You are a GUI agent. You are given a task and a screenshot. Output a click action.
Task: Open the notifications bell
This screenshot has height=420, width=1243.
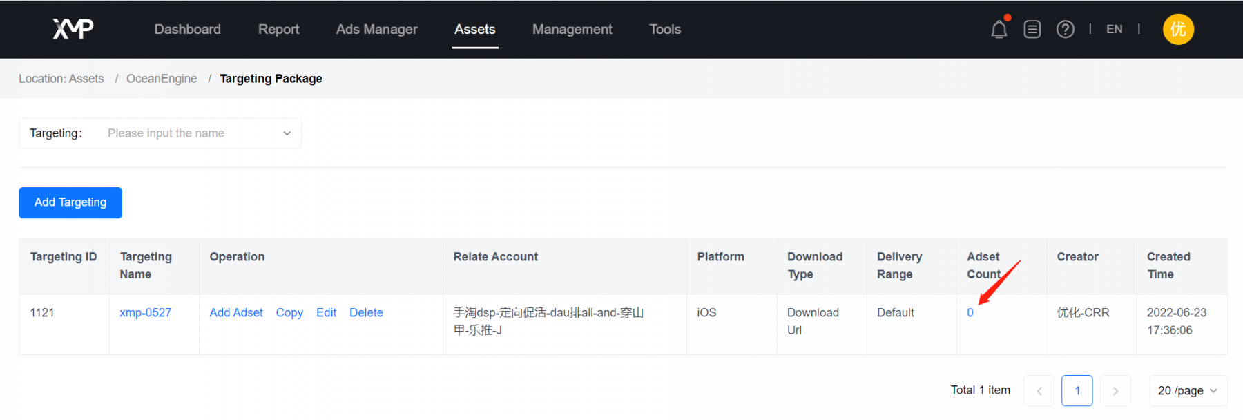click(999, 29)
